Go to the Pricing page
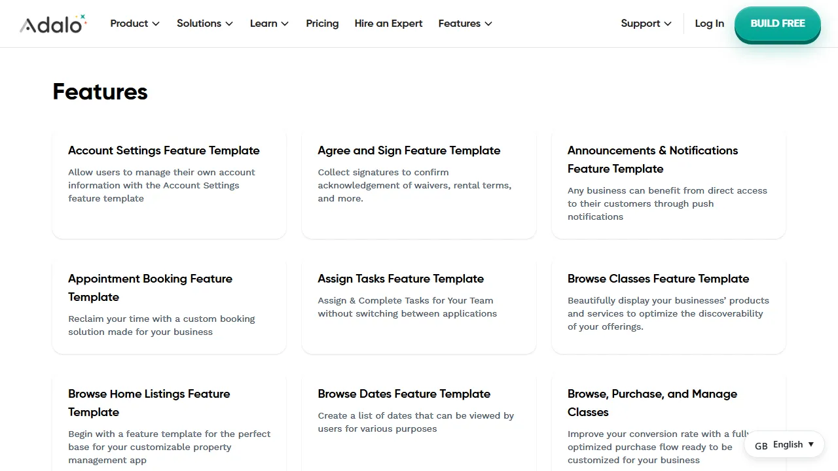 pos(322,24)
